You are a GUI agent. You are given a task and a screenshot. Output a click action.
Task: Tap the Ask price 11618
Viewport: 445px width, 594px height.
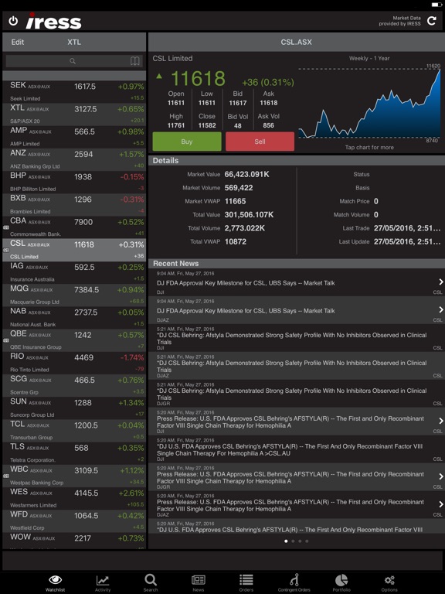(x=269, y=103)
